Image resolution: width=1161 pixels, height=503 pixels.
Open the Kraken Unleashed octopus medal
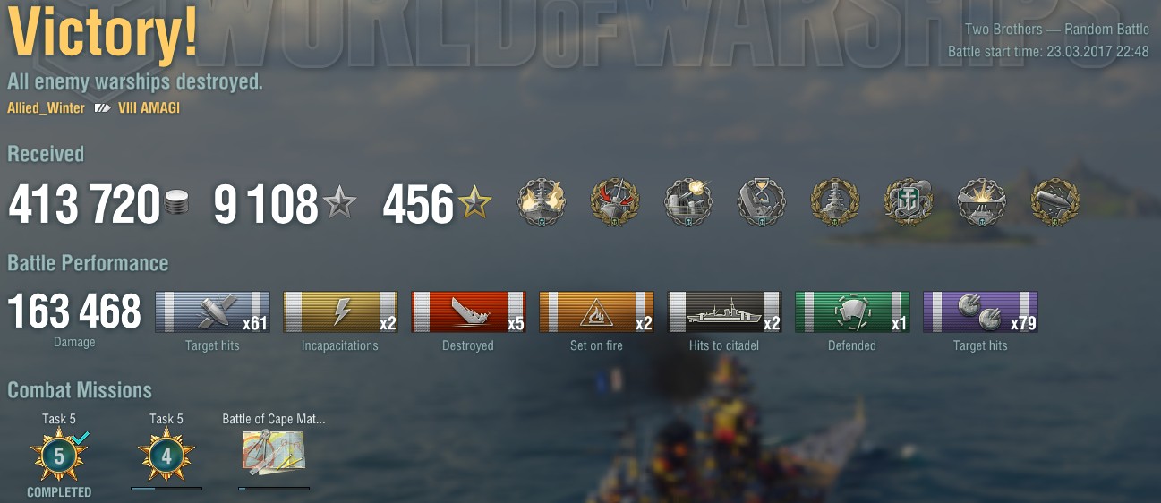point(909,202)
